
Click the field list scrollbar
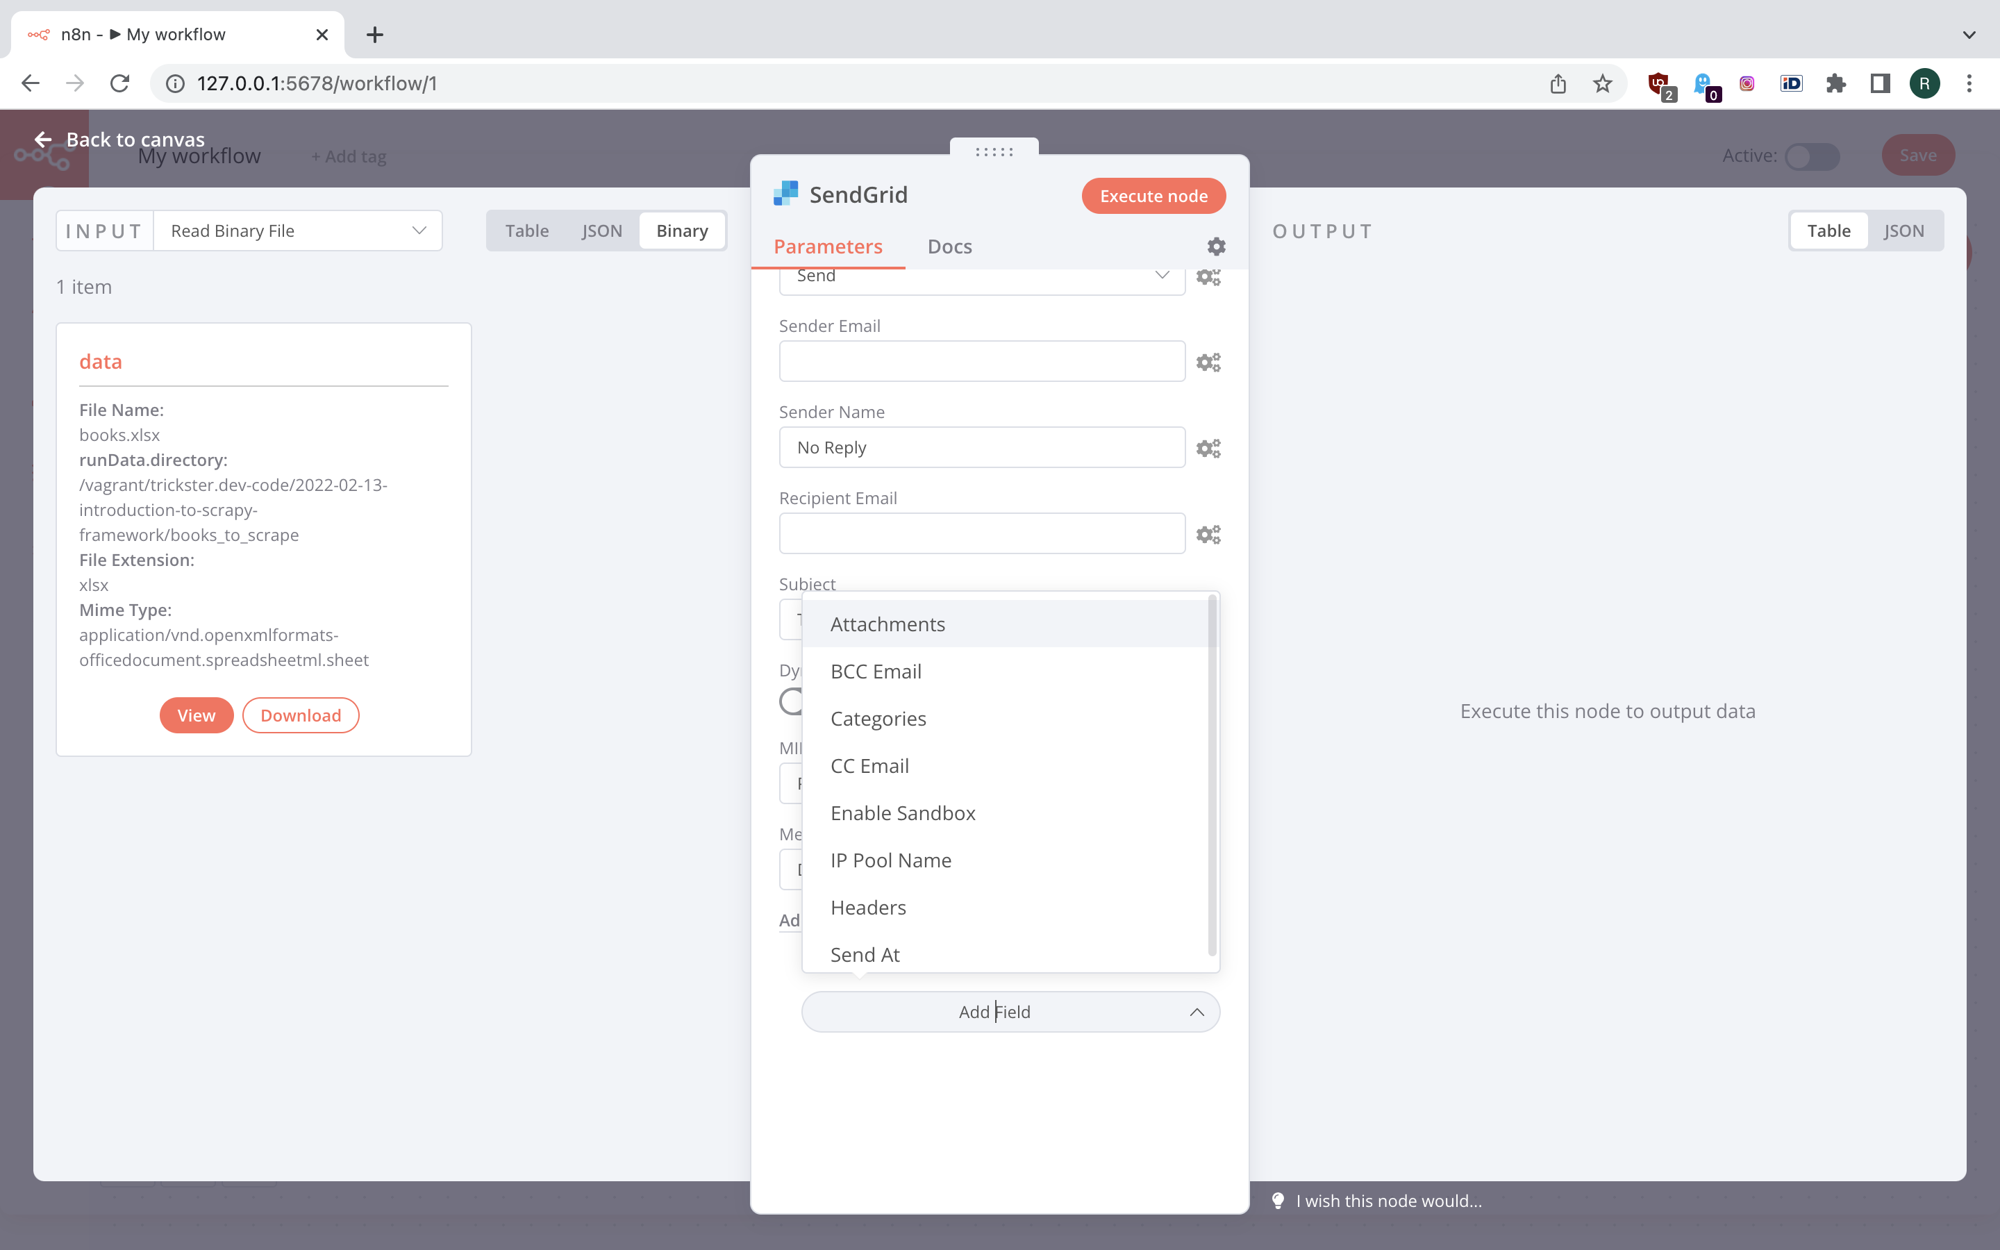pos(1212,777)
